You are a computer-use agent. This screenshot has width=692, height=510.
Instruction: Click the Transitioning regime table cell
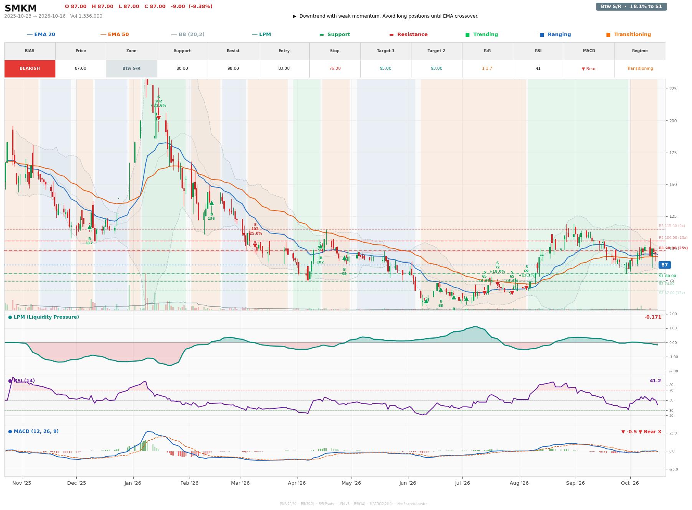click(x=640, y=69)
